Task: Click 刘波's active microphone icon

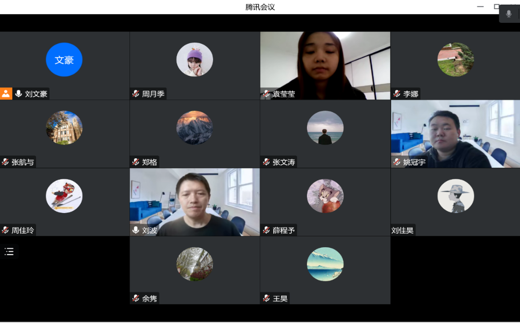Action: pos(135,230)
